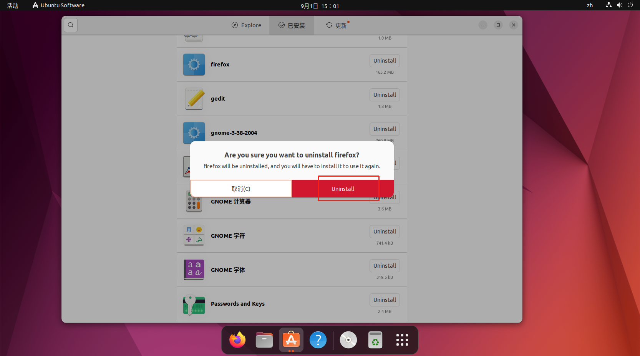Click the 319.5 kB size label
The width and height of the screenshot is (640, 356).
click(385, 277)
